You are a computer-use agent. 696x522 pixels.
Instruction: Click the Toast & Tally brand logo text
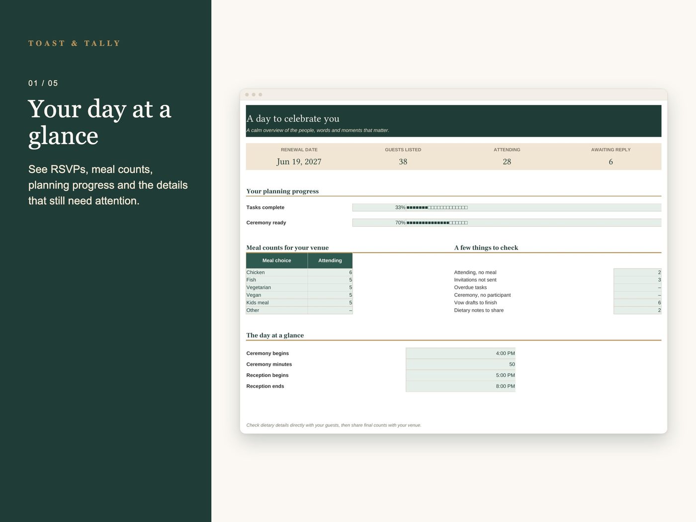coord(74,43)
